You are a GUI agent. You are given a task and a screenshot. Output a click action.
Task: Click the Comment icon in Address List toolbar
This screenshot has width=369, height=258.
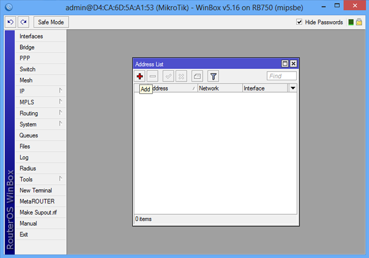[197, 76]
